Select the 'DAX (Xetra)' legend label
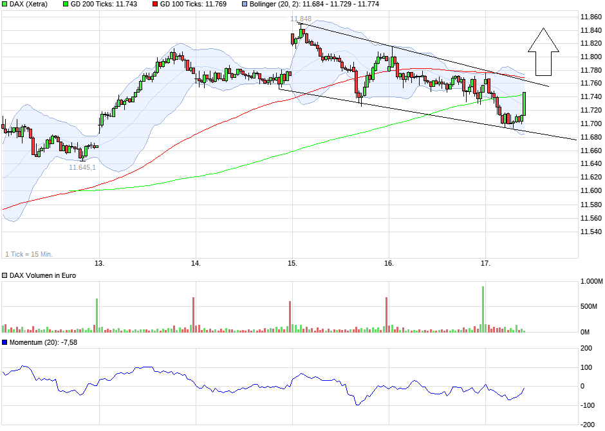This screenshot has width=605, height=431. 28,5
